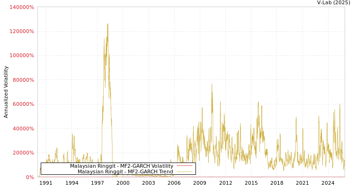355x189 pixels.
Task: Click the mid-chart spike near 76000%
Action: [212, 85]
